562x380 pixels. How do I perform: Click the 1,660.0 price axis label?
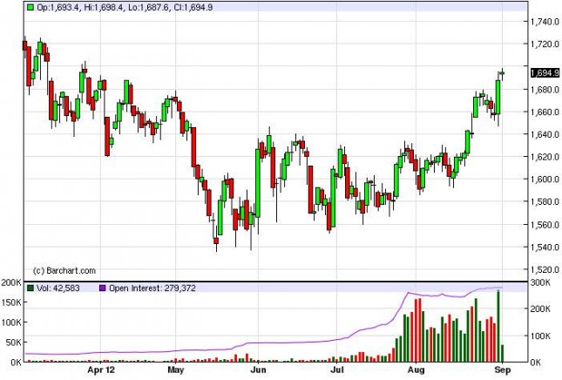tap(545, 112)
